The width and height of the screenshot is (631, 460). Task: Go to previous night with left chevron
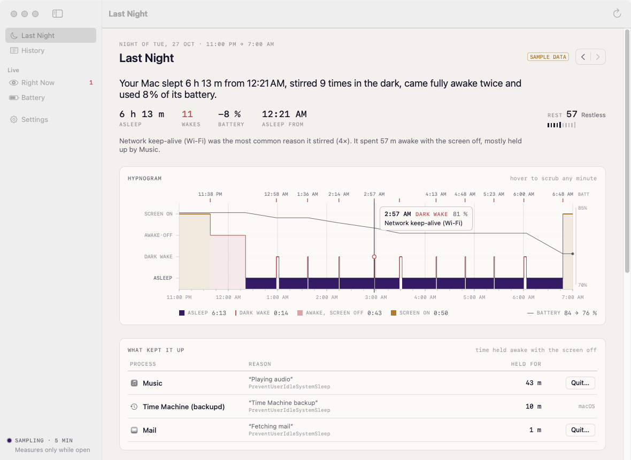point(583,57)
